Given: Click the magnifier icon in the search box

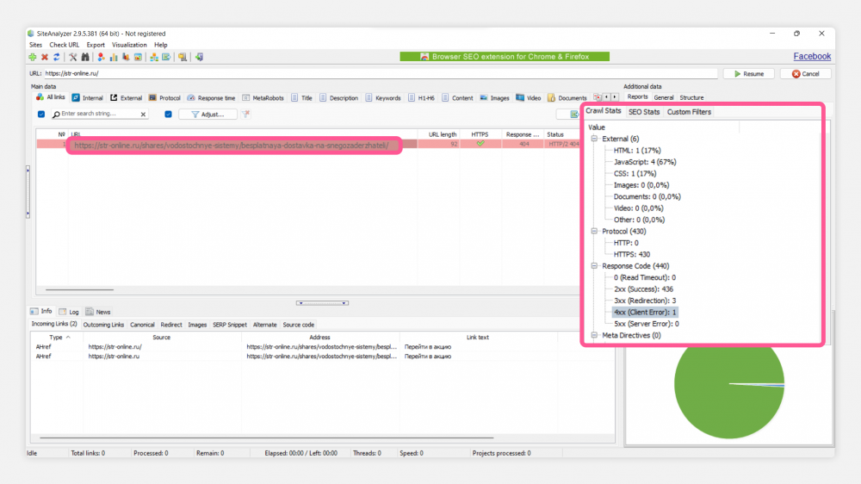Looking at the screenshot, I should coord(56,115).
